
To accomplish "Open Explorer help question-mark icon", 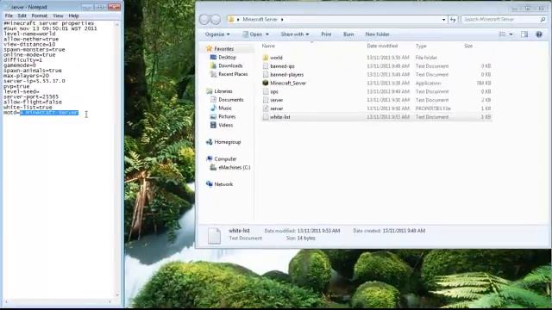I will click(x=539, y=34).
